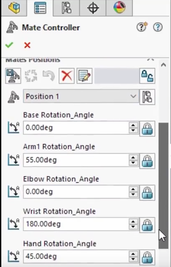
Task: Collapse the Mates Positions section chevron
Action: [150, 60]
